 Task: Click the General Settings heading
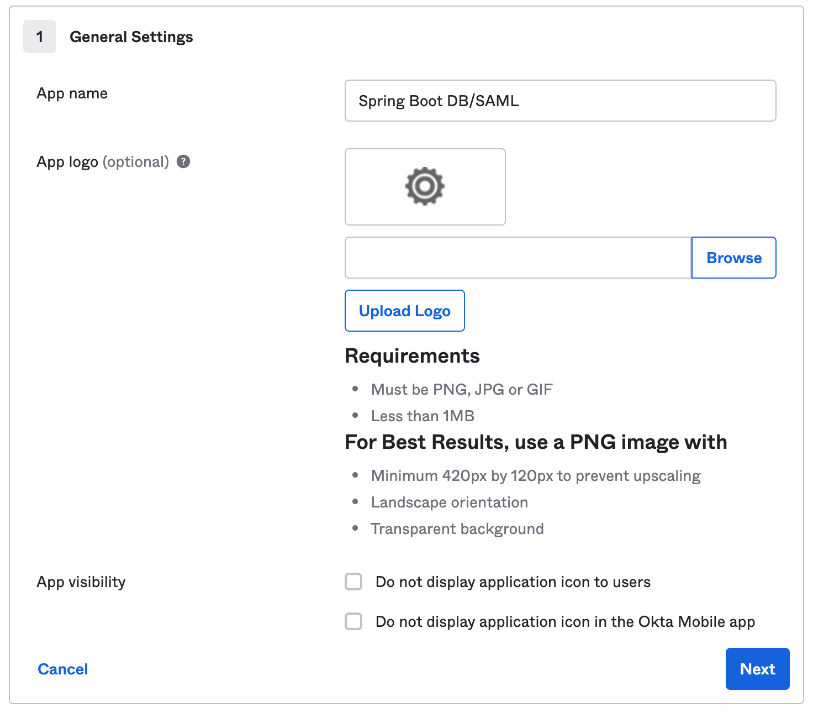pos(131,37)
